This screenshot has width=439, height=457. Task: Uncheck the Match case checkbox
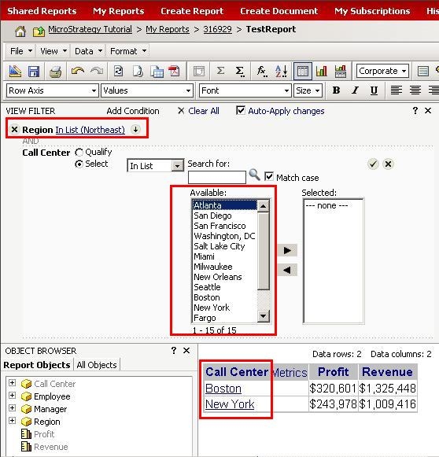point(269,176)
